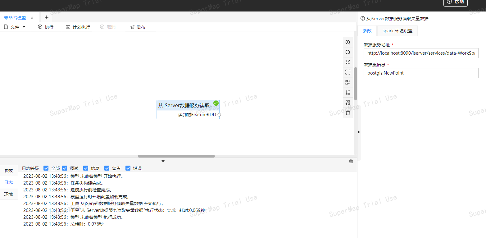Click the 帮助 help button
The image size is (486, 238).
tap(456, 2)
